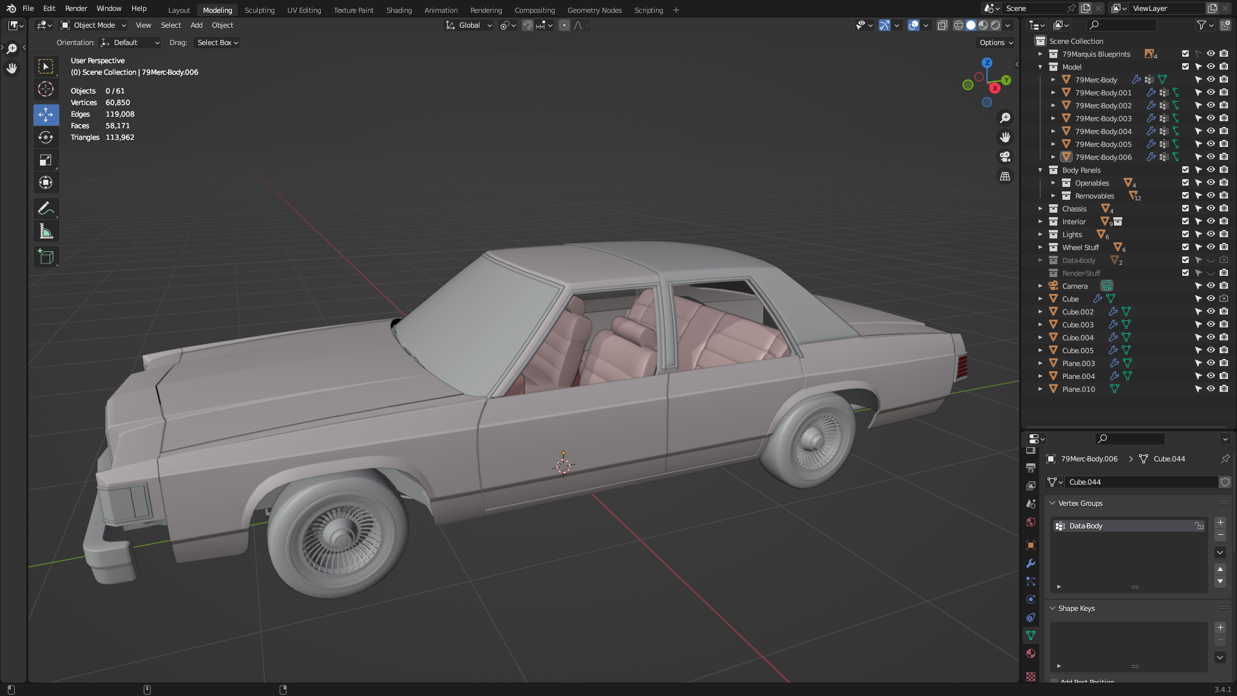The width and height of the screenshot is (1237, 696).
Task: Open Material properties tab
Action: [x=1031, y=653]
